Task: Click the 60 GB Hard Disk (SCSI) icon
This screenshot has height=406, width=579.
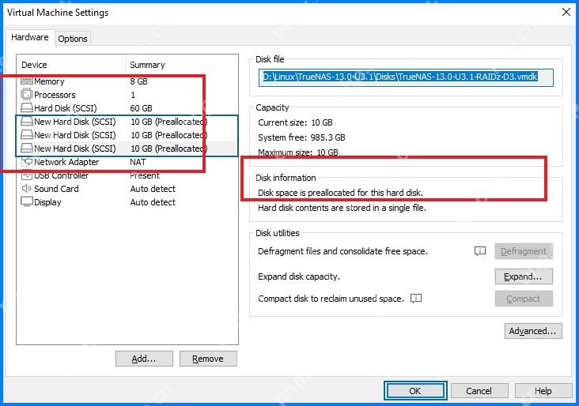Action: (27, 108)
